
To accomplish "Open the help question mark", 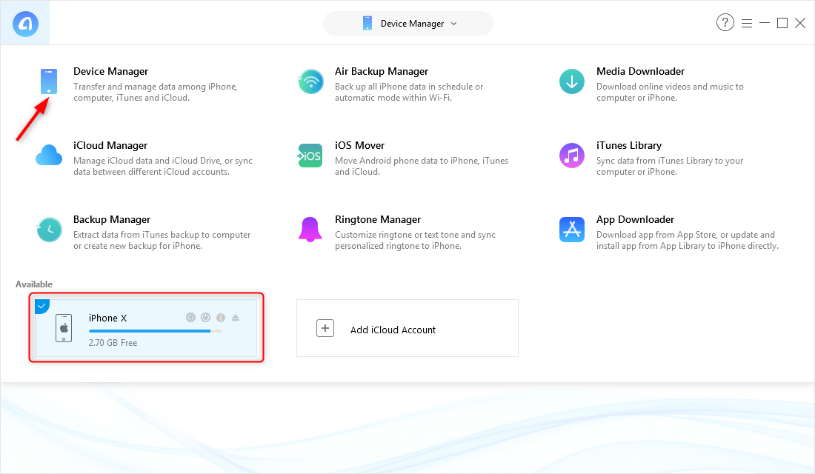I will click(725, 22).
